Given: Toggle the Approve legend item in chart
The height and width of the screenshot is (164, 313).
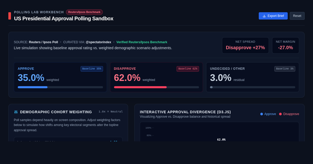Looking at the screenshot, I should pyautogui.click(x=268, y=114).
